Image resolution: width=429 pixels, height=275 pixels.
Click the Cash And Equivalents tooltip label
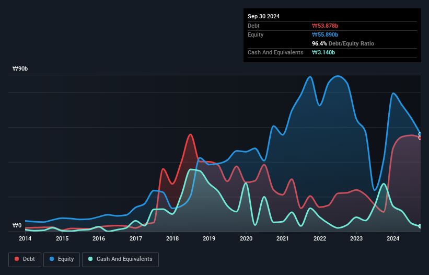275,52
